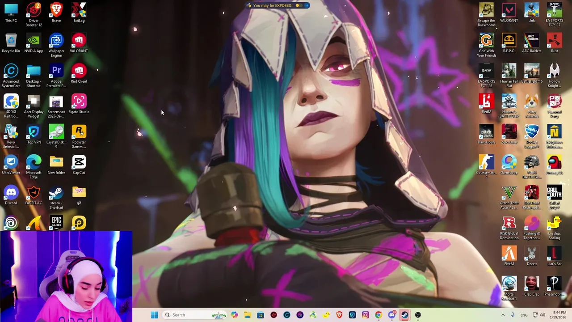Open the Among Us shortcut
572x322 pixels.
(x=554, y=165)
